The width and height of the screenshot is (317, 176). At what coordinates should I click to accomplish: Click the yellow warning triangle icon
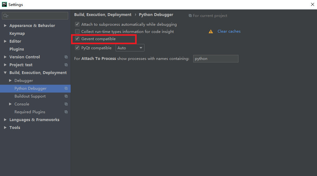pos(211,31)
